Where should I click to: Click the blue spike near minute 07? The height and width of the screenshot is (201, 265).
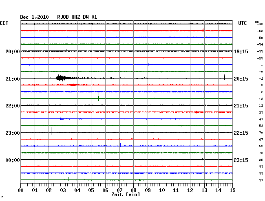(120, 145)
